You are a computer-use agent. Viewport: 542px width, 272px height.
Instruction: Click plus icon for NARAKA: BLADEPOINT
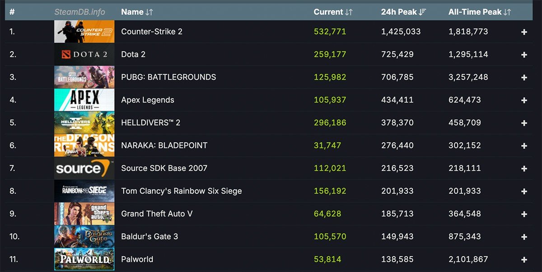click(524, 145)
